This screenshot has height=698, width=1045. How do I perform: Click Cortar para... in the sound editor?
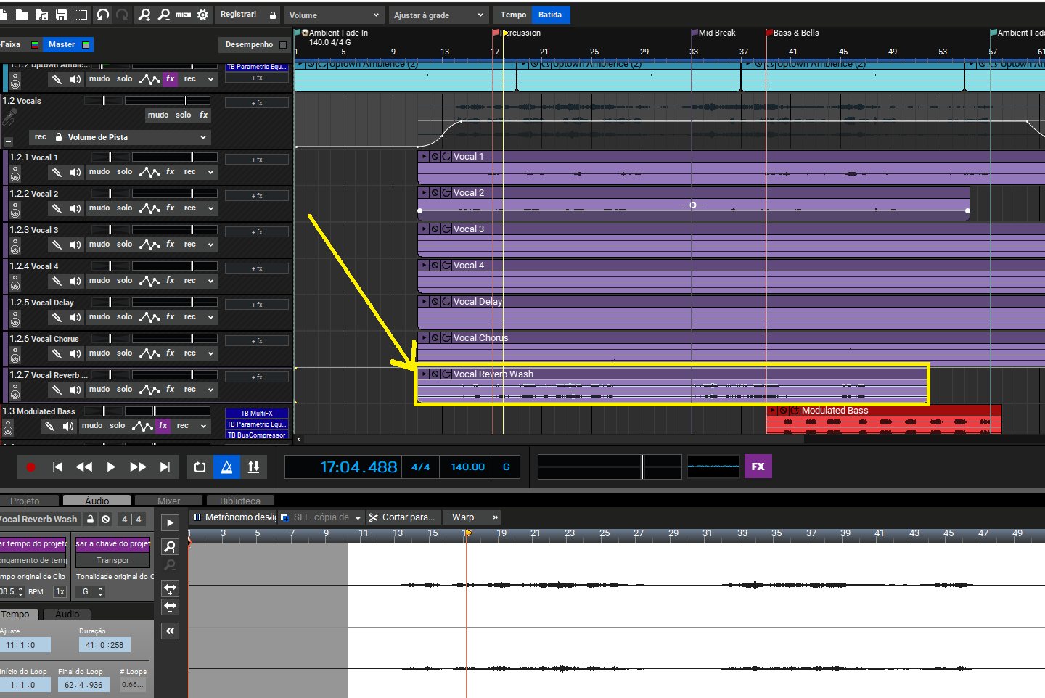(x=402, y=517)
